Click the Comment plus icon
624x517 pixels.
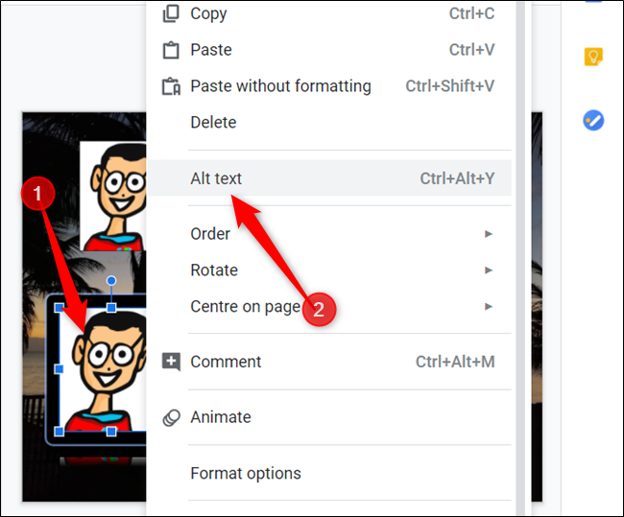[x=171, y=362]
